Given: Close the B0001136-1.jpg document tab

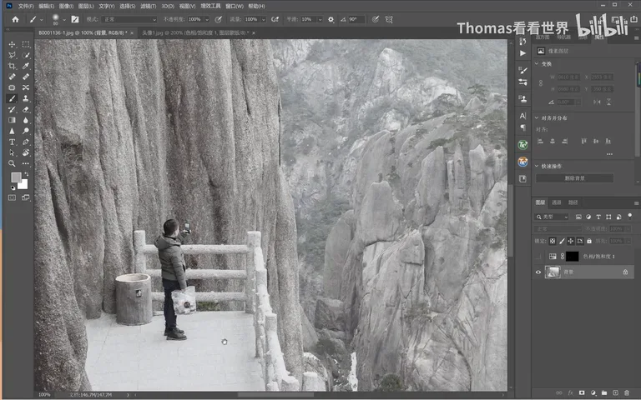Looking at the screenshot, I should pyautogui.click(x=132, y=32).
